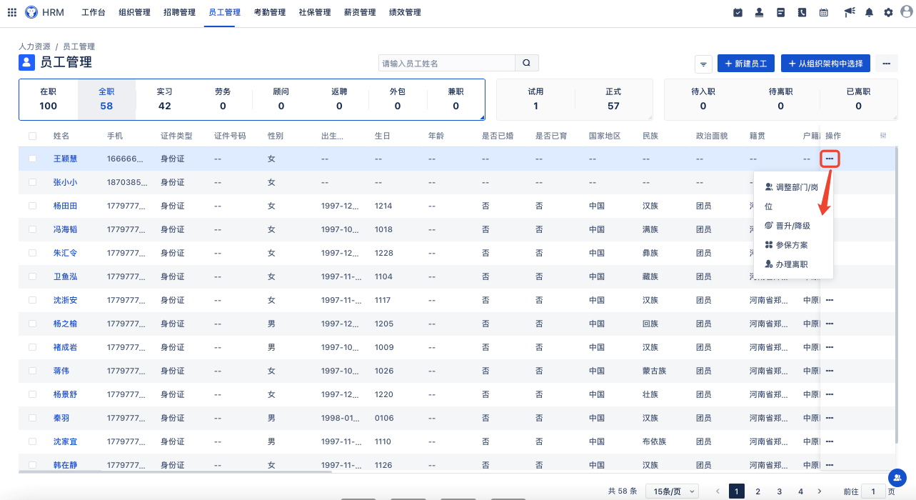Click the 员工管理 page title icon
Image resolution: width=916 pixels, height=500 pixels.
pos(26,62)
